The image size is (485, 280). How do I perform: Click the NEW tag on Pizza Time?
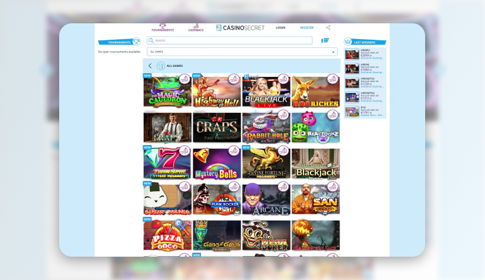[147, 219]
